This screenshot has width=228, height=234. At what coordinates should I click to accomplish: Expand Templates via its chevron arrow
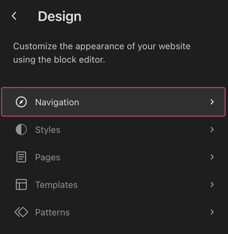[212, 184]
